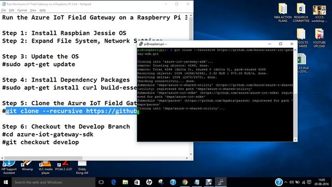Click the highlighted git clone line in Notepad
Viewport: 332px width, 187px height.
click(72, 111)
